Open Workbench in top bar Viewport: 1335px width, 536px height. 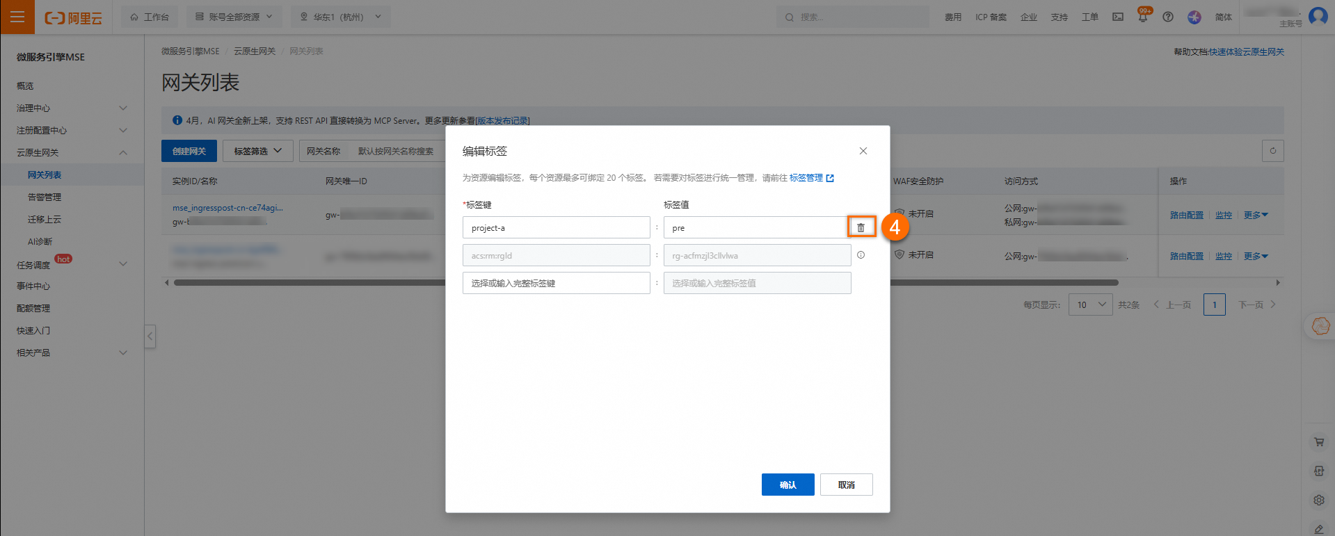150,17
